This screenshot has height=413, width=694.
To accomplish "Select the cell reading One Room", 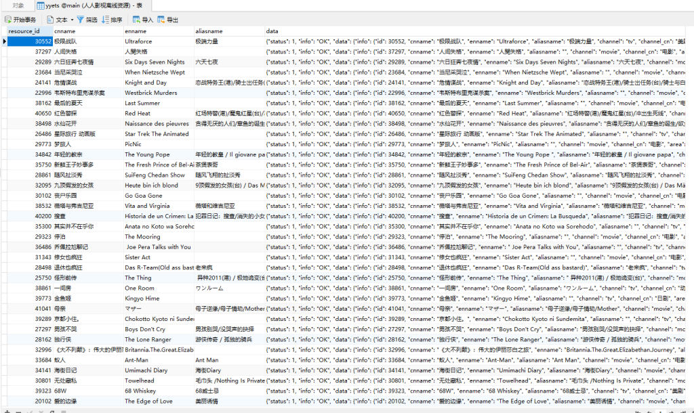I will tap(159, 288).
